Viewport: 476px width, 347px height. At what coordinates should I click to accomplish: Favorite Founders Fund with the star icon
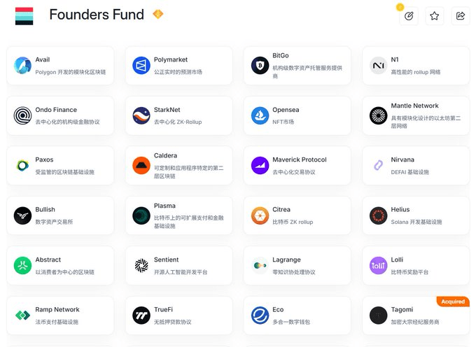click(435, 16)
